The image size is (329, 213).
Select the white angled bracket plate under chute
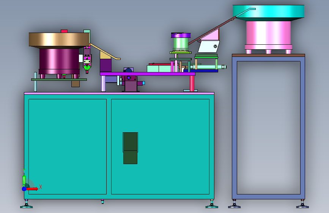tap(209, 47)
